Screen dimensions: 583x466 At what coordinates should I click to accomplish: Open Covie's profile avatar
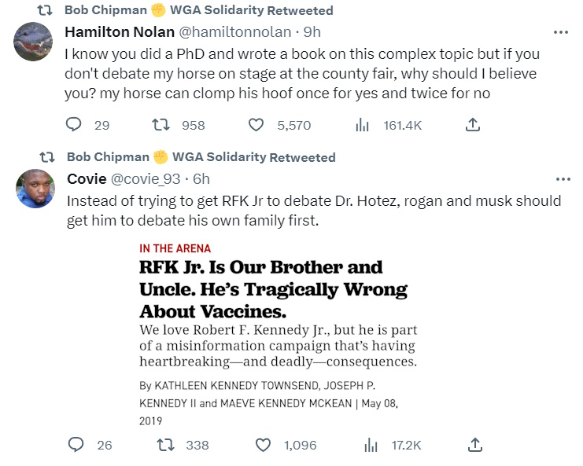tap(34, 189)
